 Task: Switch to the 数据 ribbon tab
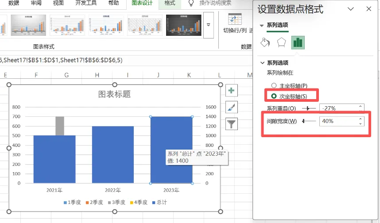click(x=14, y=3)
